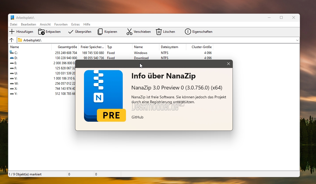Click the Löschen trash icon

[x=159, y=32]
